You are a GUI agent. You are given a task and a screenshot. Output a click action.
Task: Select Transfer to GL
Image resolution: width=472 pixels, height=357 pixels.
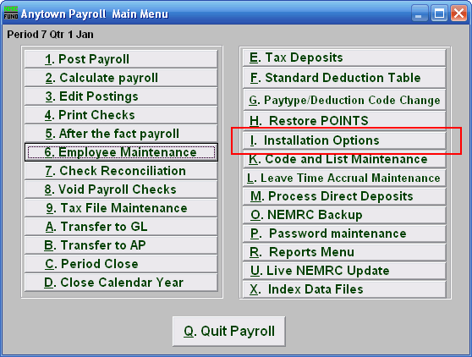[121, 227]
